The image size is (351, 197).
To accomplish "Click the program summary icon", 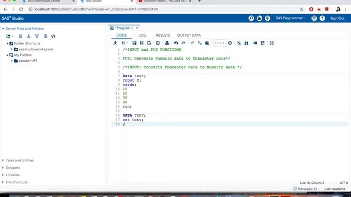I will pyautogui.click(x=149, y=43).
